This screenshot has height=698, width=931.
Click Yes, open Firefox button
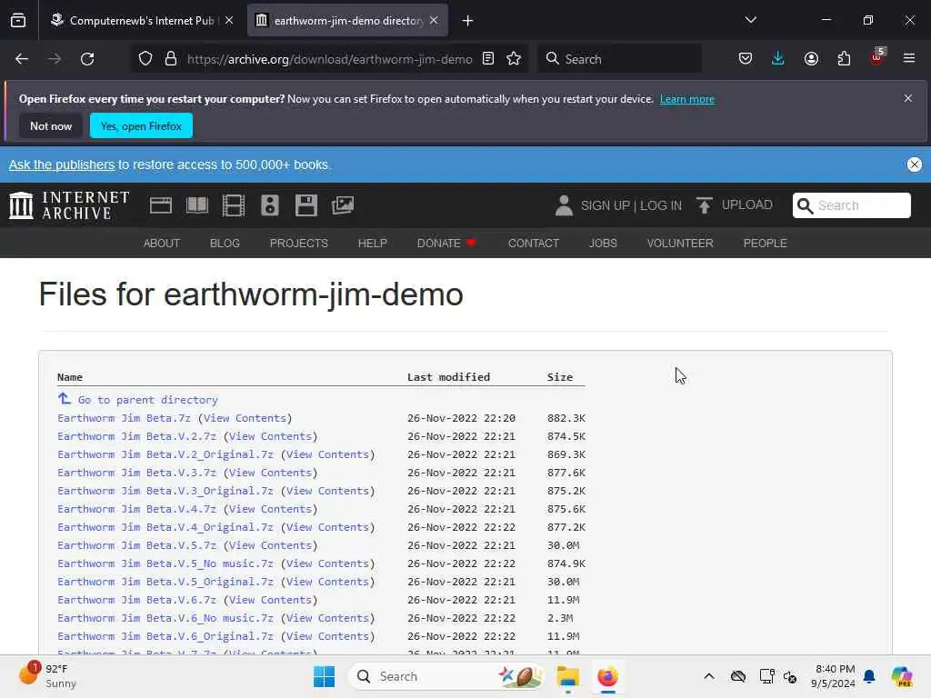tap(141, 125)
